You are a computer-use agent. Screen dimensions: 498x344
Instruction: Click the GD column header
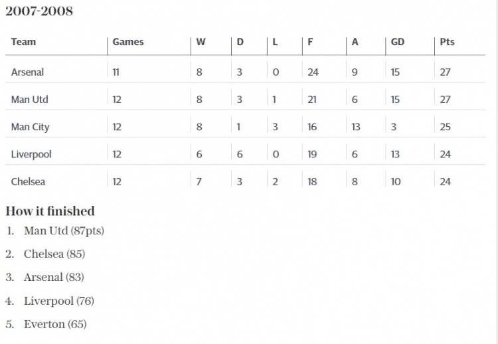point(397,42)
